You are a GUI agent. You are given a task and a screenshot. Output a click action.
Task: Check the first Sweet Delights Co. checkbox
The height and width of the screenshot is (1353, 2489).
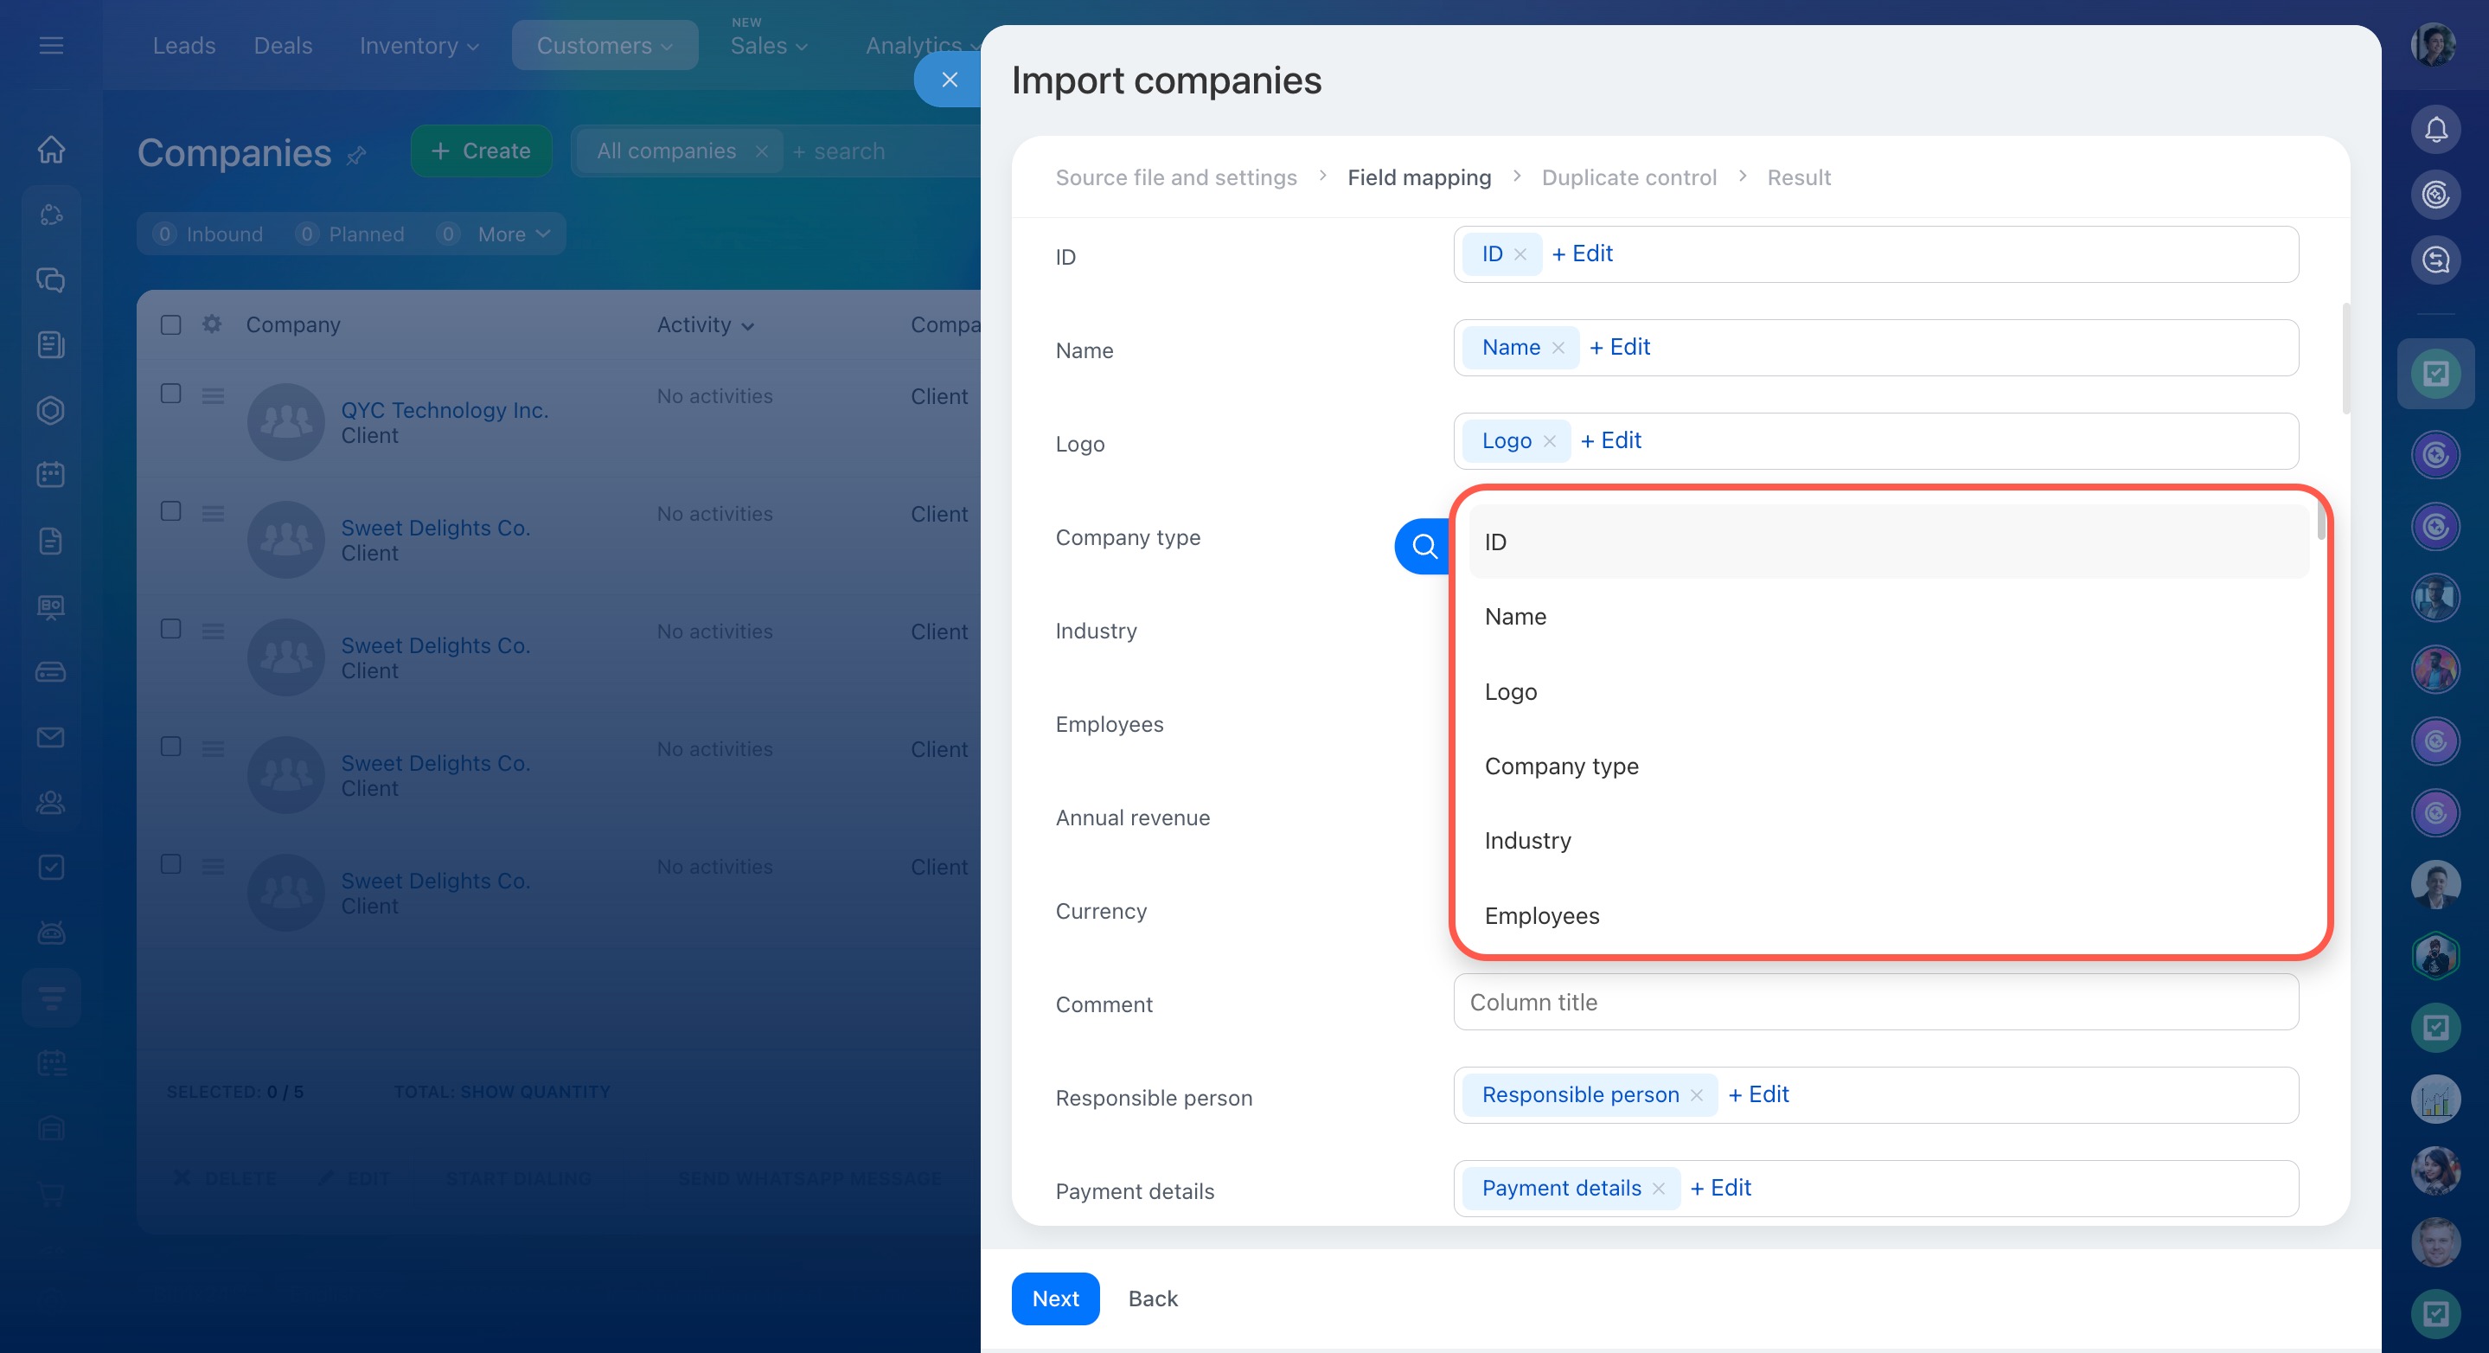point(171,511)
